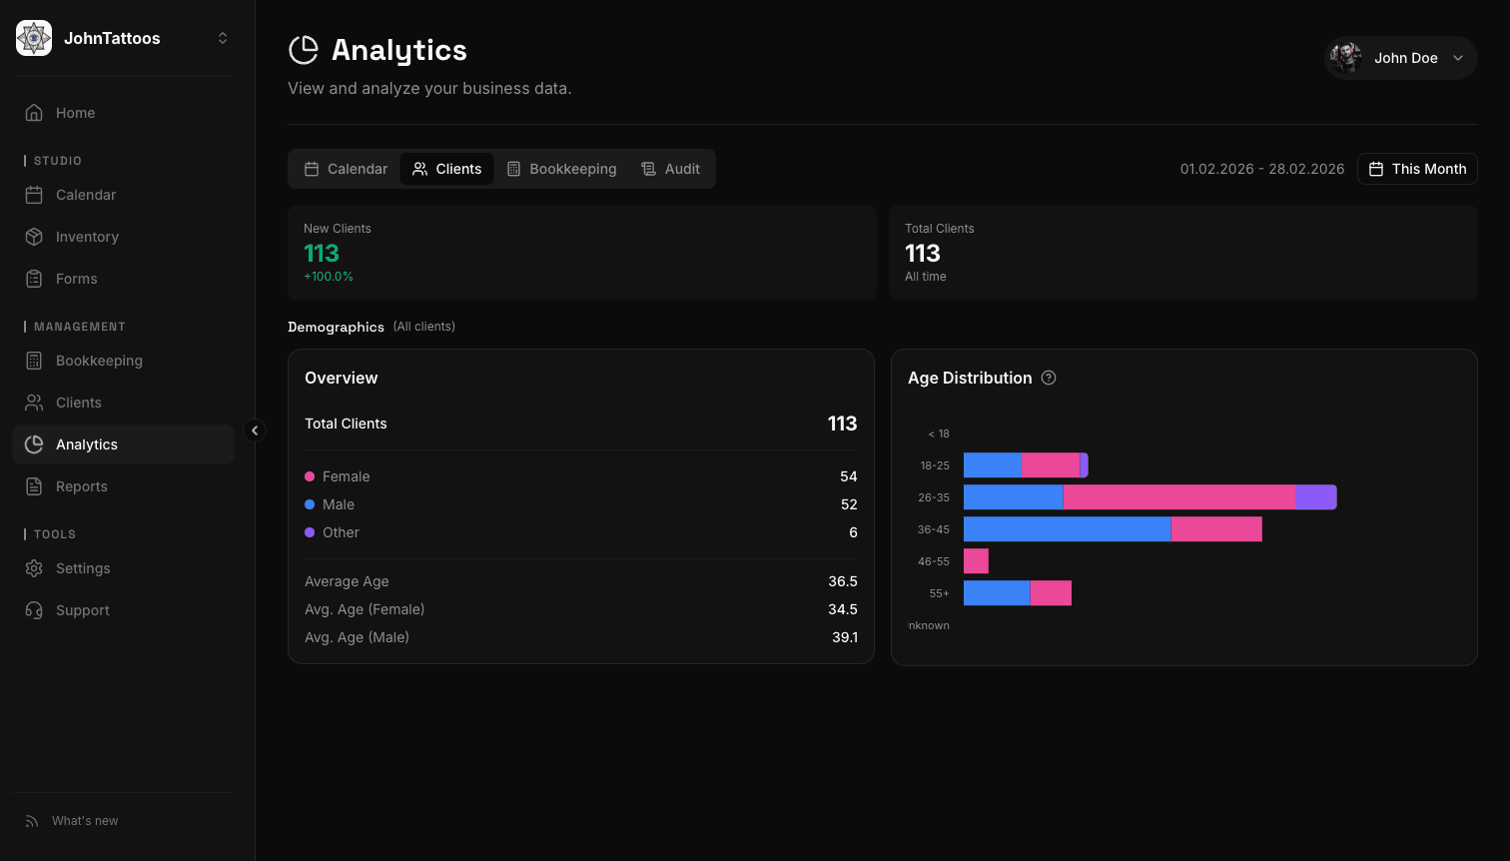1510x861 pixels.
Task: Click the pink Female color dot in Overview
Action: point(310,476)
